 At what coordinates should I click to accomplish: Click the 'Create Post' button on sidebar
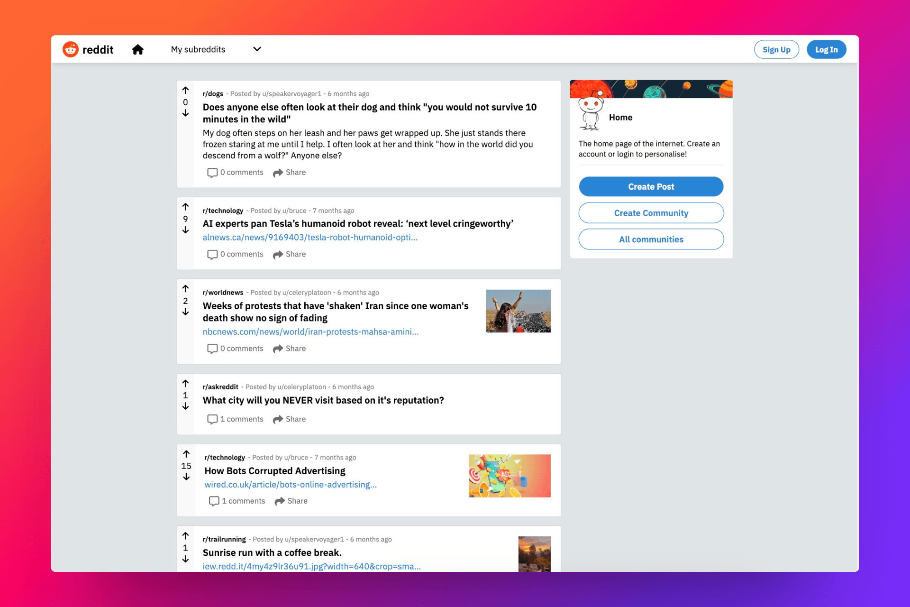(x=651, y=187)
